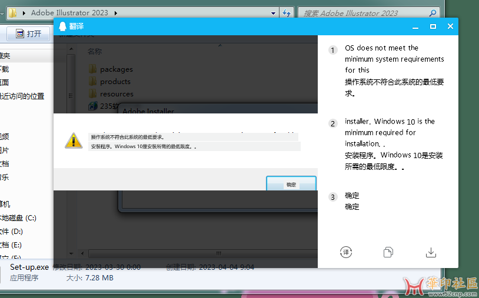Click the search magnifier icon in Explorer
This screenshot has height=298, width=479.
tap(433, 13)
